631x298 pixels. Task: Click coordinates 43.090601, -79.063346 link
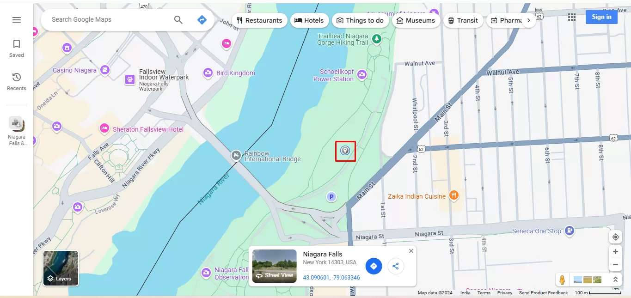click(x=331, y=278)
